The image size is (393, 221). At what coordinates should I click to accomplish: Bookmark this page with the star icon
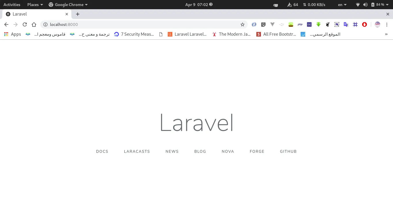pos(243,24)
